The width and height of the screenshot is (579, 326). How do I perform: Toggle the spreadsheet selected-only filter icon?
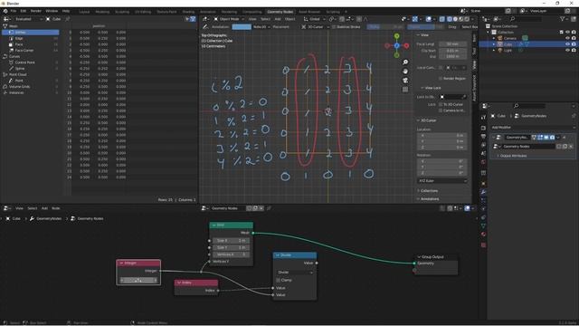pyautogui.click(x=193, y=19)
